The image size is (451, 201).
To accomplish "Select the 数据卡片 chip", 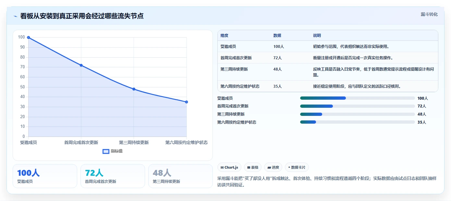I will pos(297,167).
